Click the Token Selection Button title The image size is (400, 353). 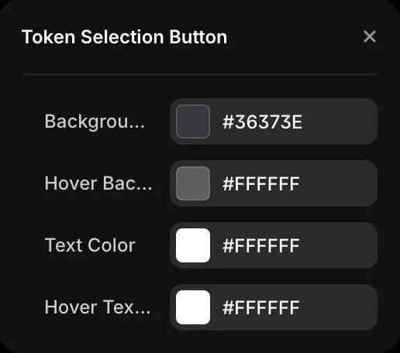point(124,37)
